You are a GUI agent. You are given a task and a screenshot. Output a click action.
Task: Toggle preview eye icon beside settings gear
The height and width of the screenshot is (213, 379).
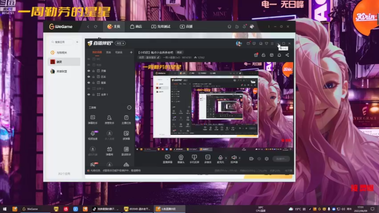click(x=259, y=159)
